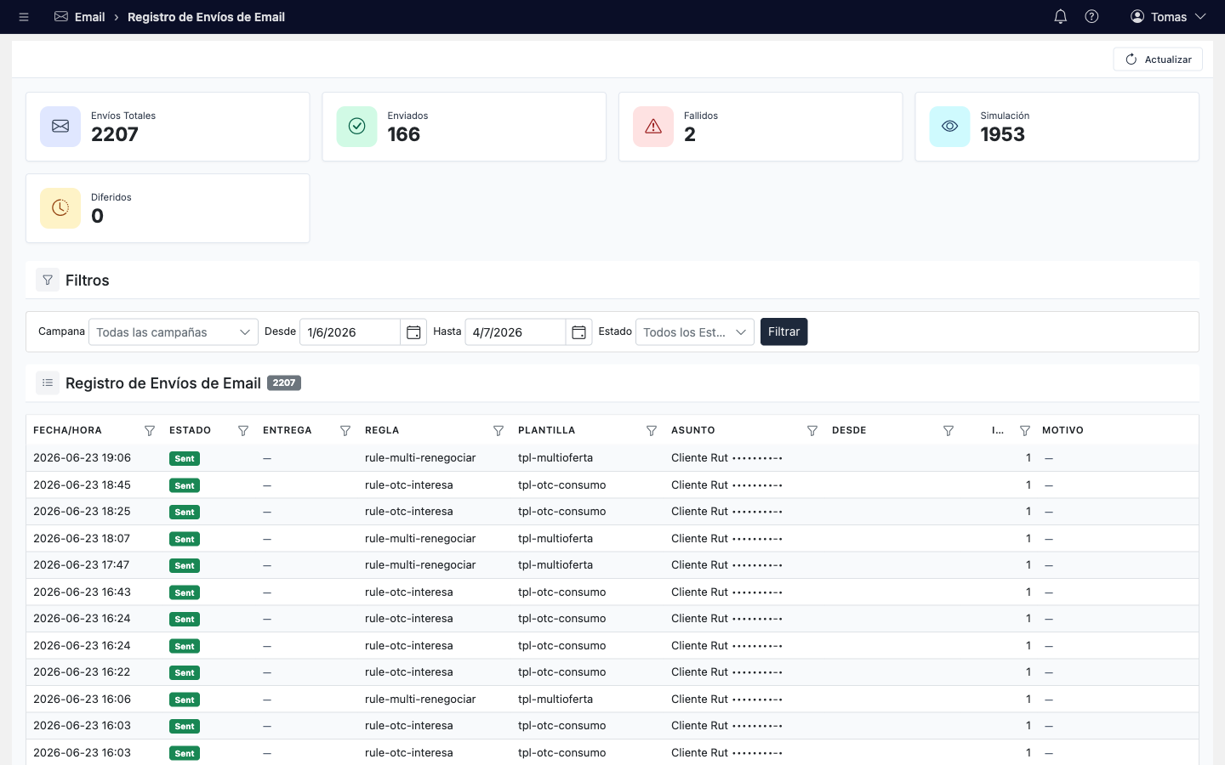Click the Simulación eye icon
The image size is (1225, 765).
pyautogui.click(x=949, y=127)
